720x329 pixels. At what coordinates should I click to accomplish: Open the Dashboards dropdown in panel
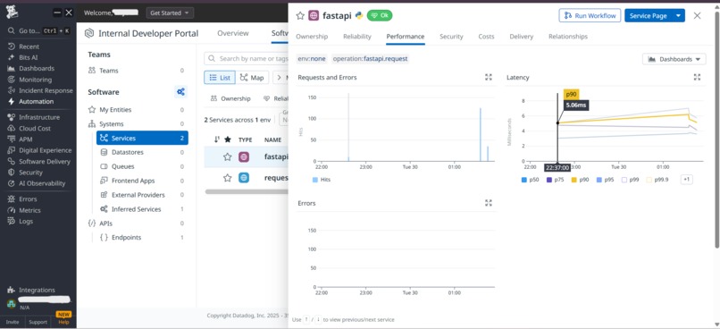(x=674, y=59)
